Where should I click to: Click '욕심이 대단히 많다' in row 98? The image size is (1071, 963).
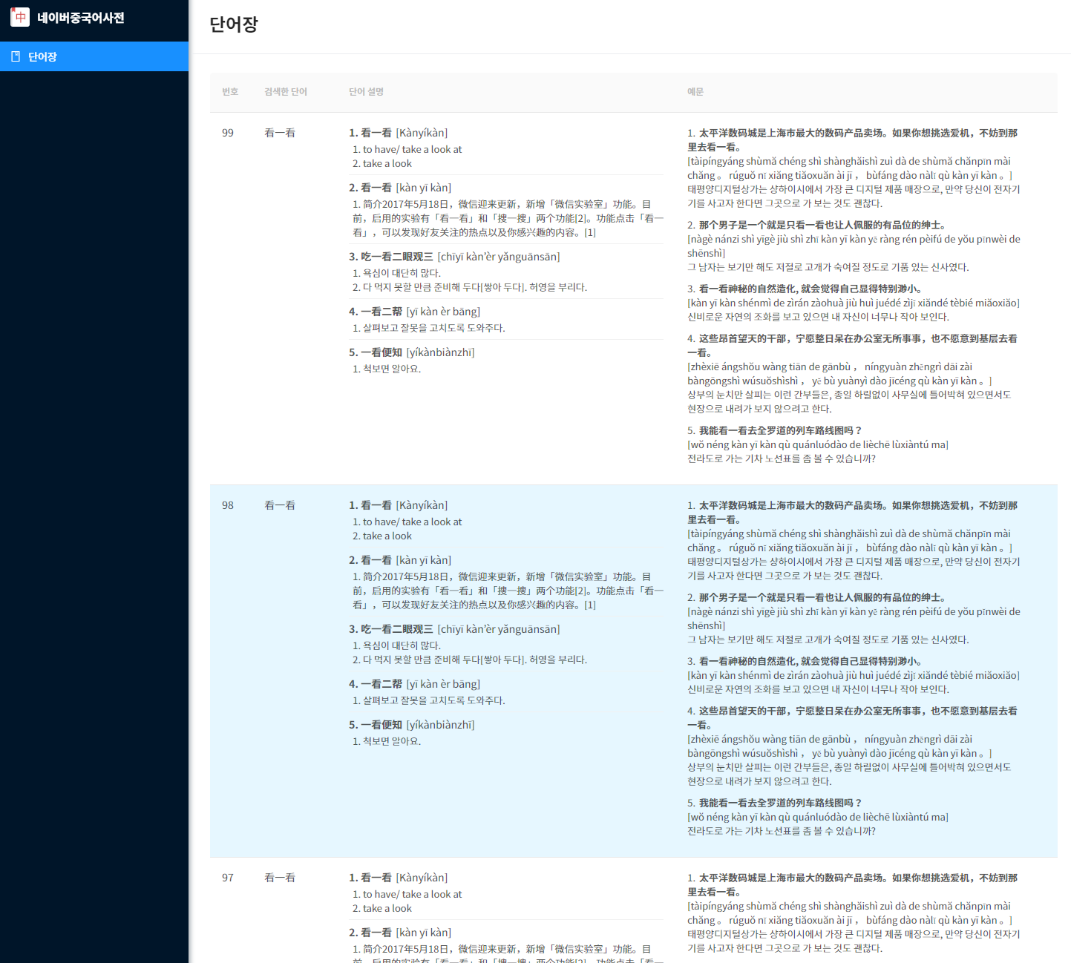397,645
